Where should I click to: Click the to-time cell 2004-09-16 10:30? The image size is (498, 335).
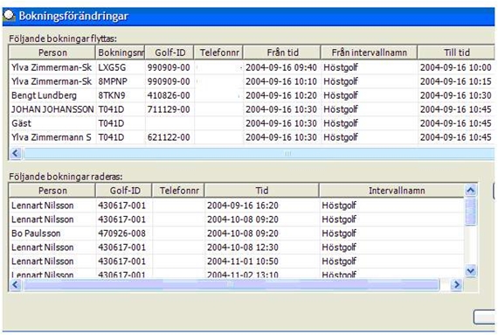(x=456, y=95)
